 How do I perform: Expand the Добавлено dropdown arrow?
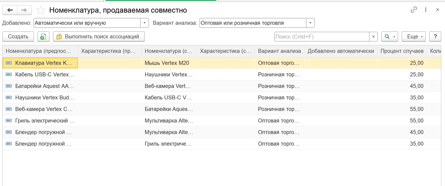[x=145, y=23]
